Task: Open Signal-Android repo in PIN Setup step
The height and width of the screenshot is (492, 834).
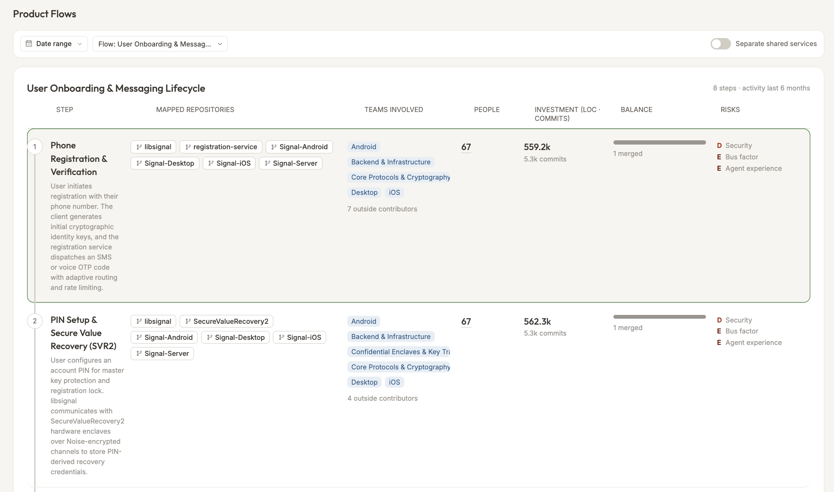Action: point(164,337)
